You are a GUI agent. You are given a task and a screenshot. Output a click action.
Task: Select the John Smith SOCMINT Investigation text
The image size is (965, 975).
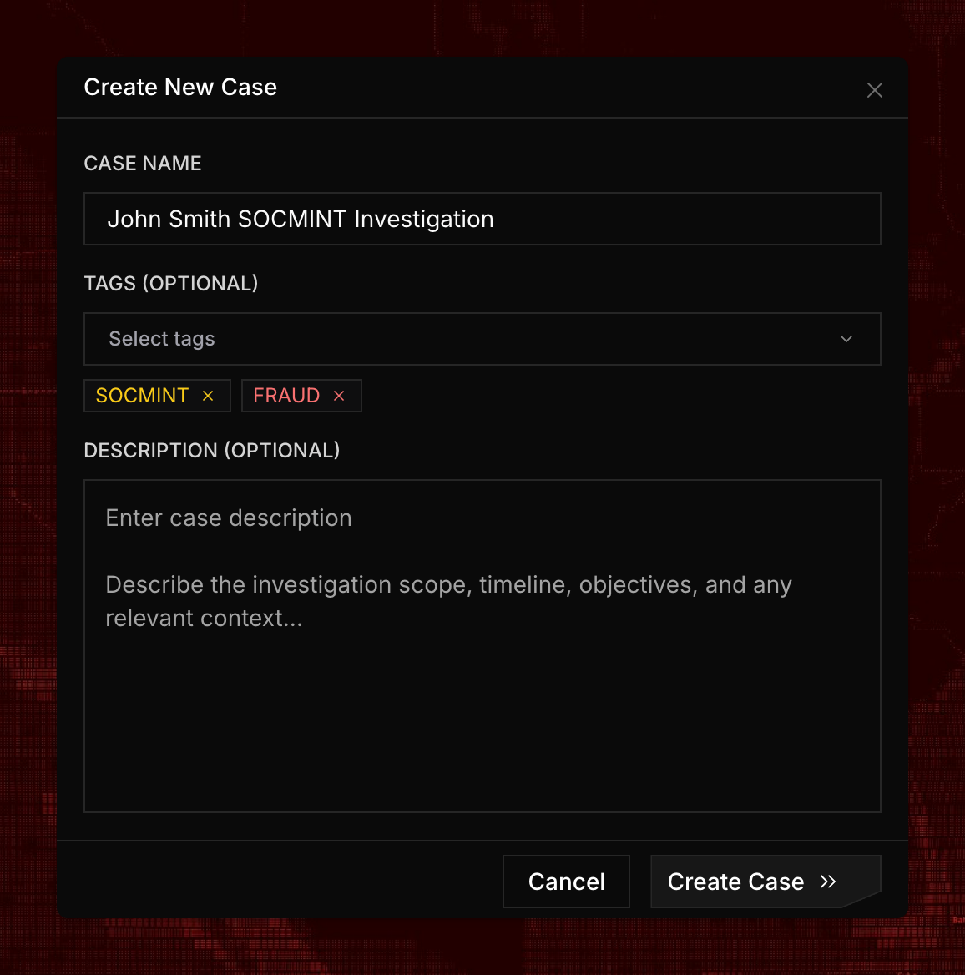pos(300,219)
